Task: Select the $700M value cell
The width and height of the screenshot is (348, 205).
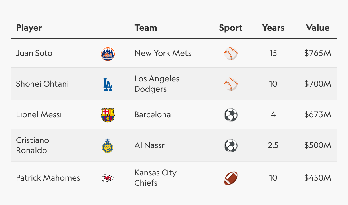Action: (317, 84)
